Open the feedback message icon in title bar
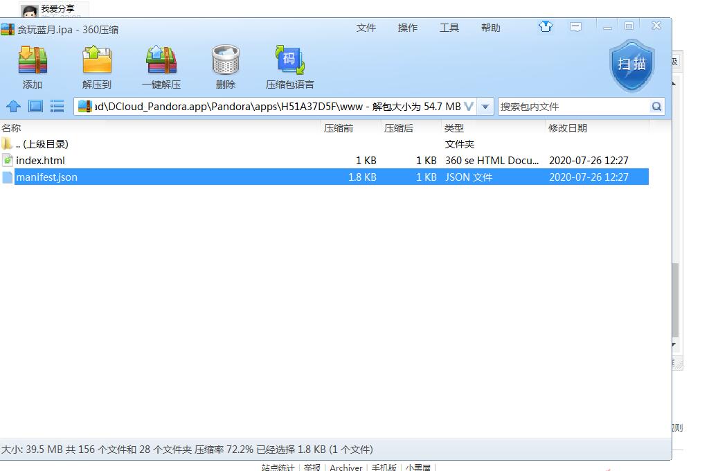The image size is (718, 471). [x=575, y=27]
